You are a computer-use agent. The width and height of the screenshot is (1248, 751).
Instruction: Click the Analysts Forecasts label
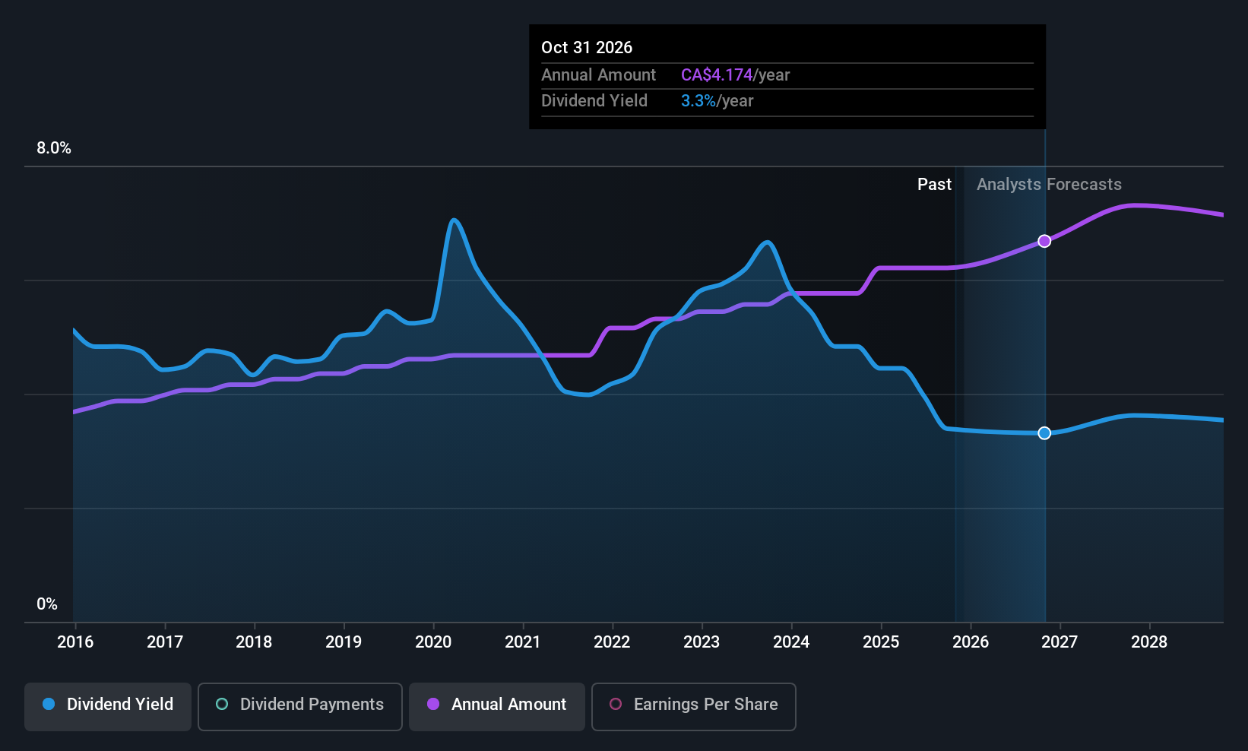(x=1049, y=185)
